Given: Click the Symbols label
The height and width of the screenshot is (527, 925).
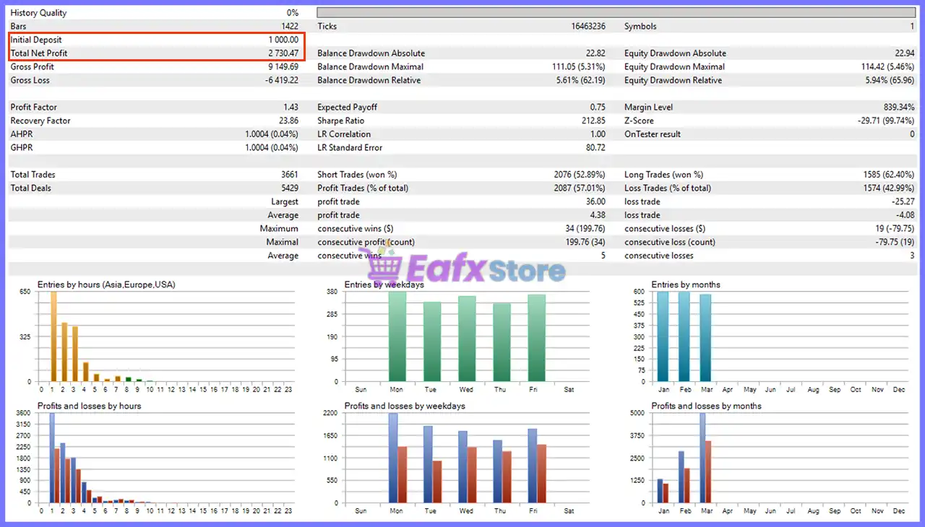Looking at the screenshot, I should pyautogui.click(x=640, y=26).
